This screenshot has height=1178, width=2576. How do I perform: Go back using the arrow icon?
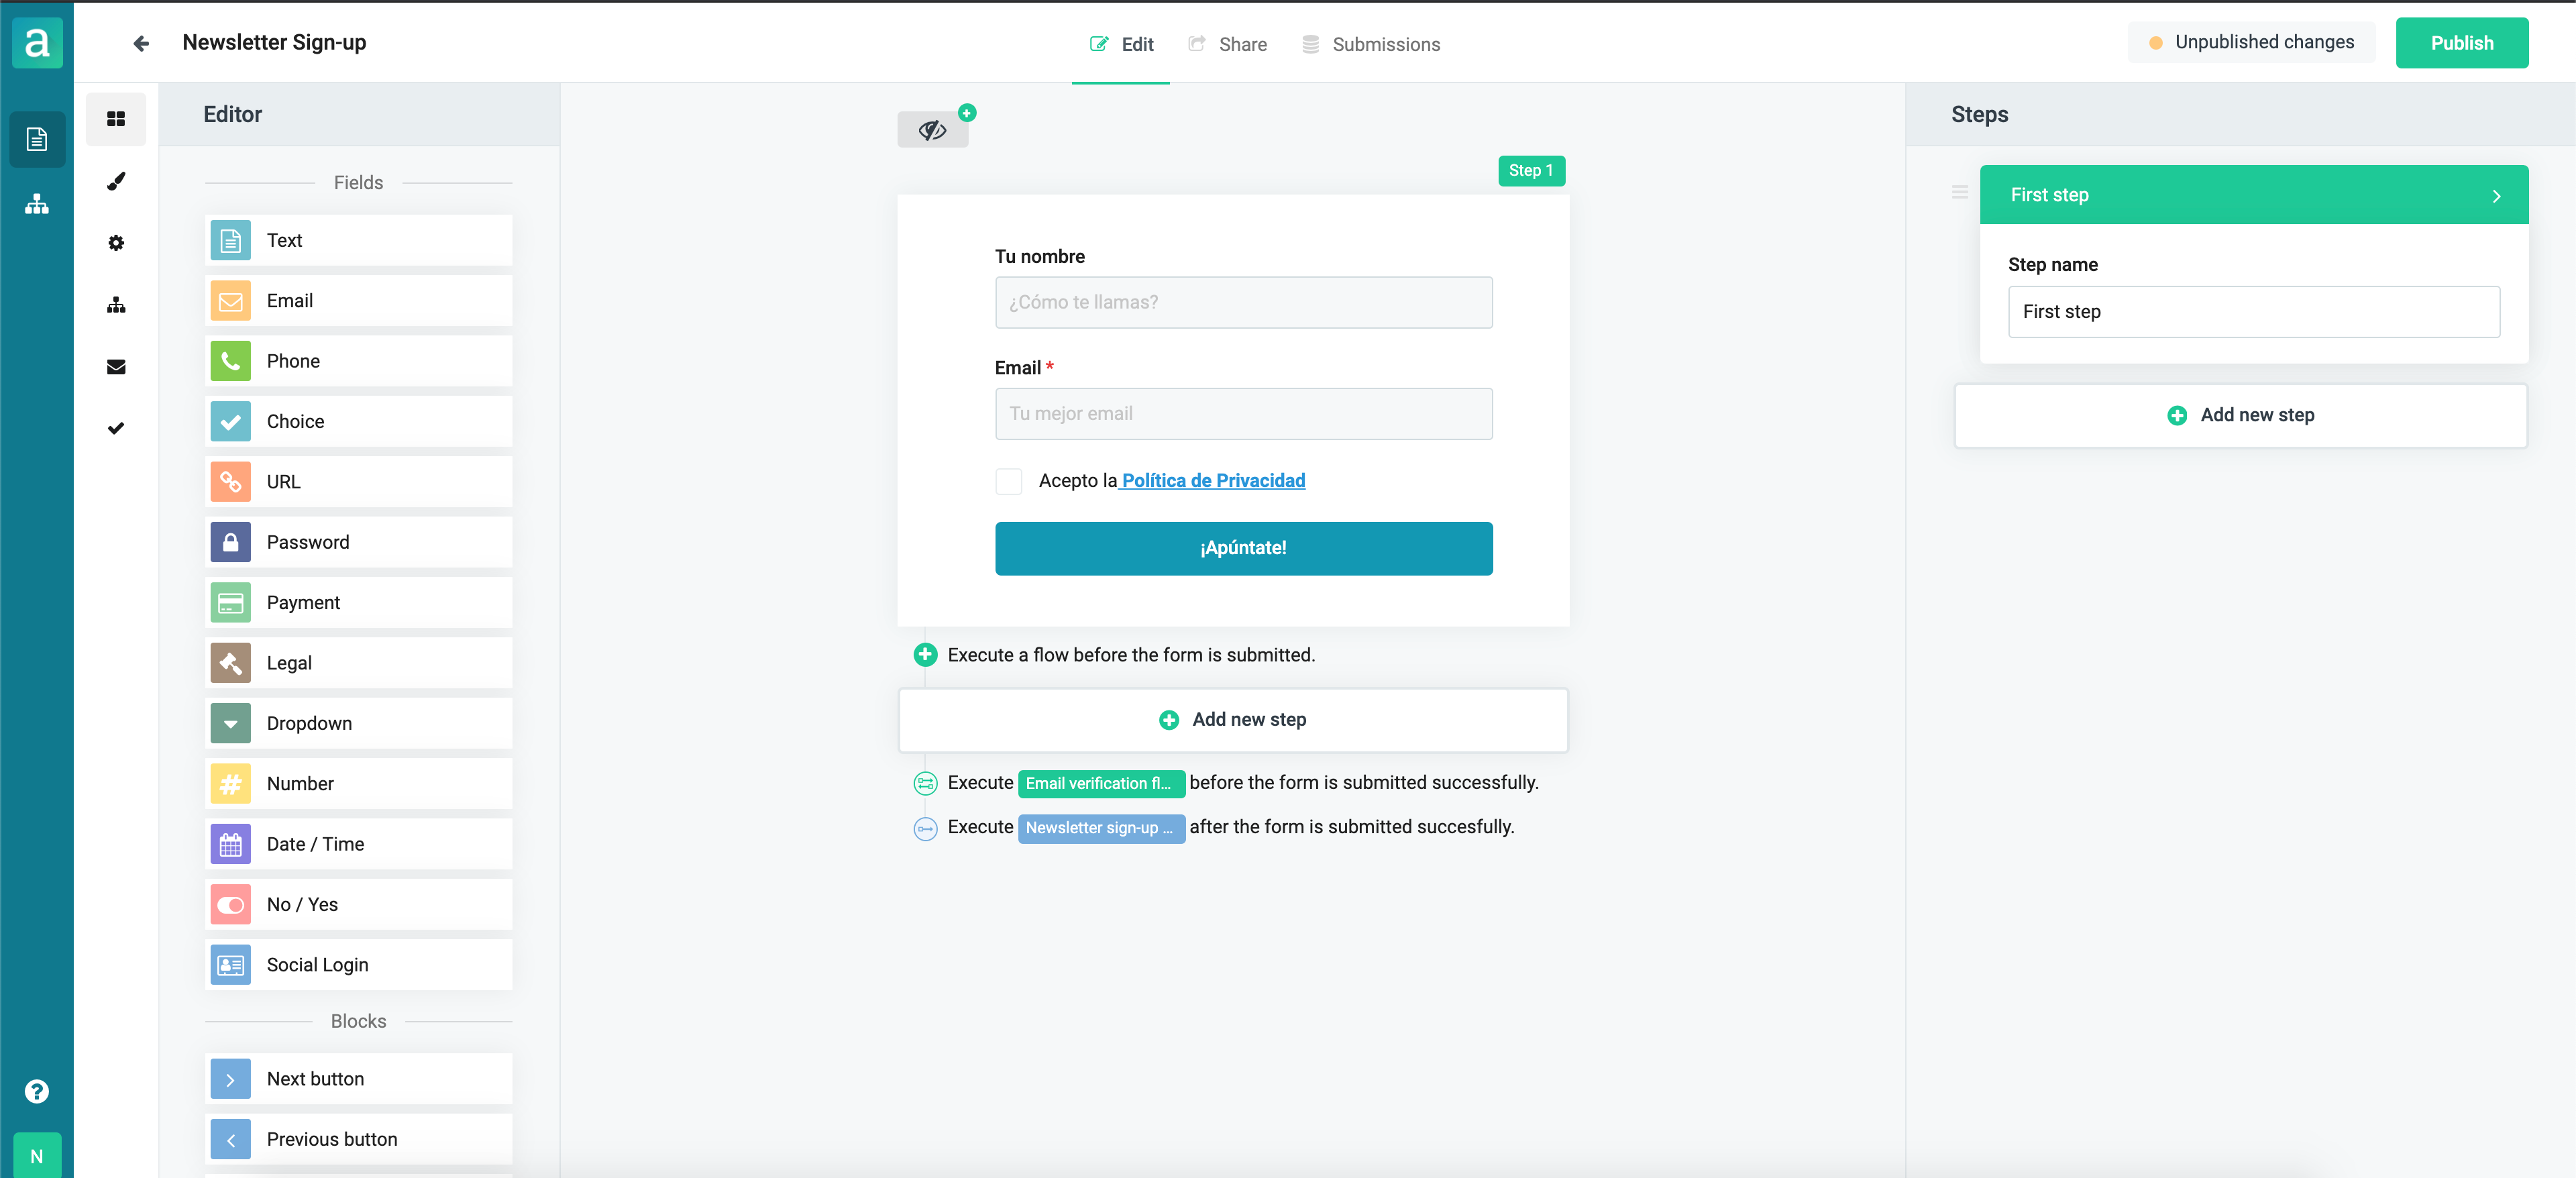[141, 43]
